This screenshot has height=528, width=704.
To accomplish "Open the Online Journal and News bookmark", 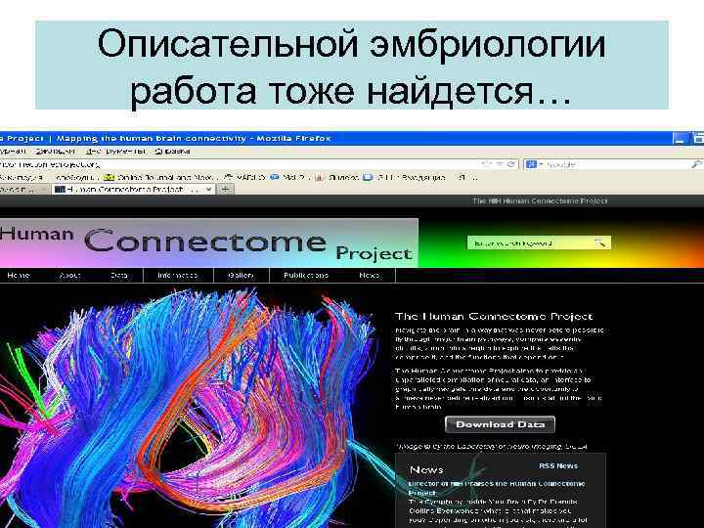I will [x=159, y=177].
